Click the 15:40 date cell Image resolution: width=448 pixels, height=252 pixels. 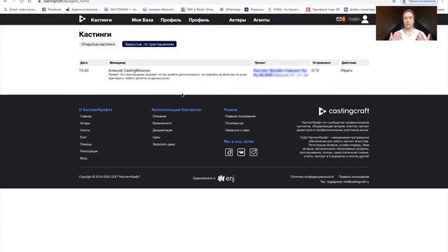pyautogui.click(x=84, y=71)
